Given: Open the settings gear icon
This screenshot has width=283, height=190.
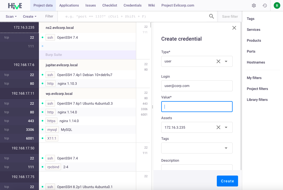Looking at the screenshot, I should [254, 5].
